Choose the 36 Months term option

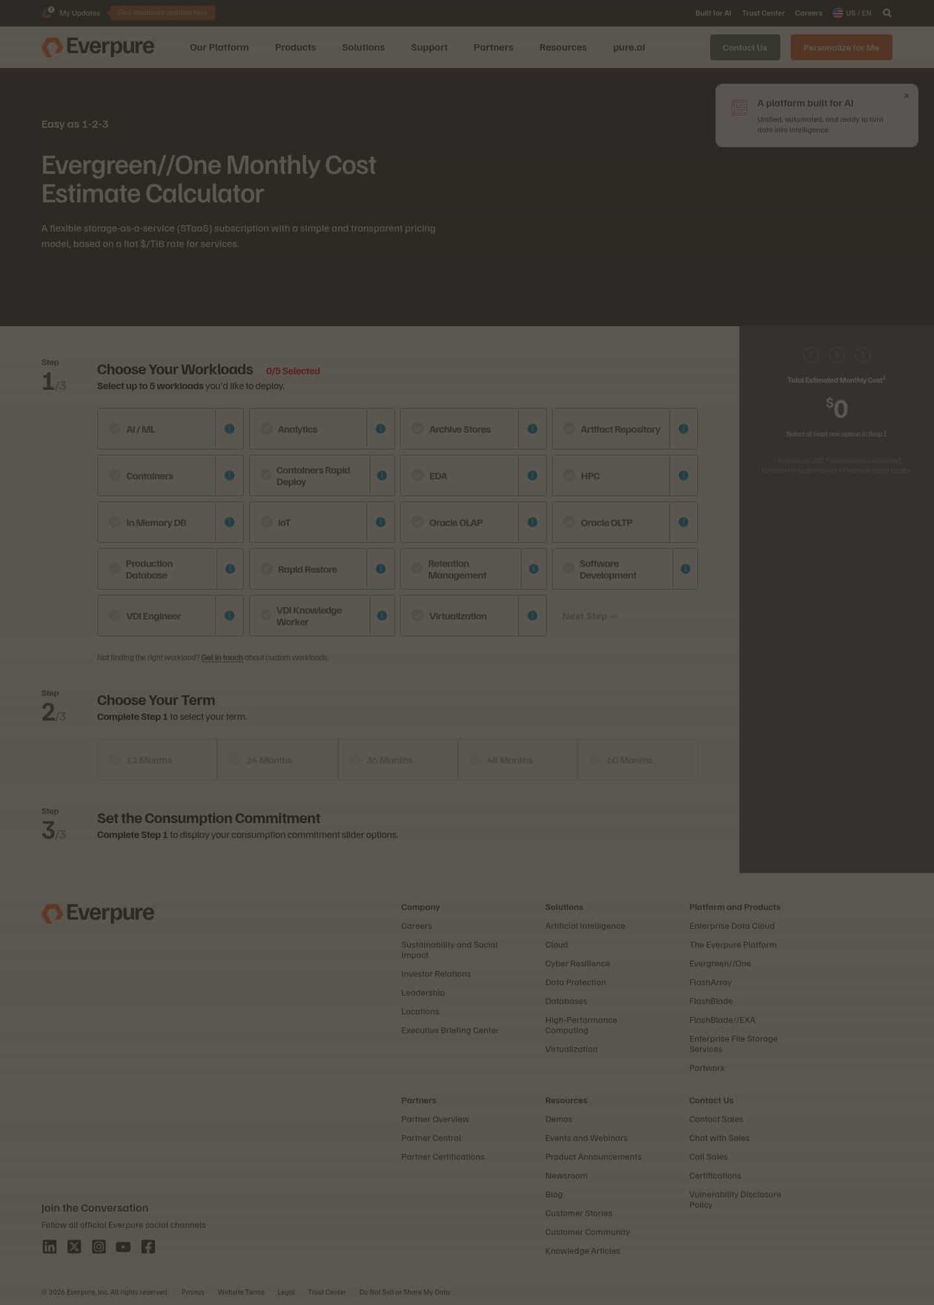398,760
